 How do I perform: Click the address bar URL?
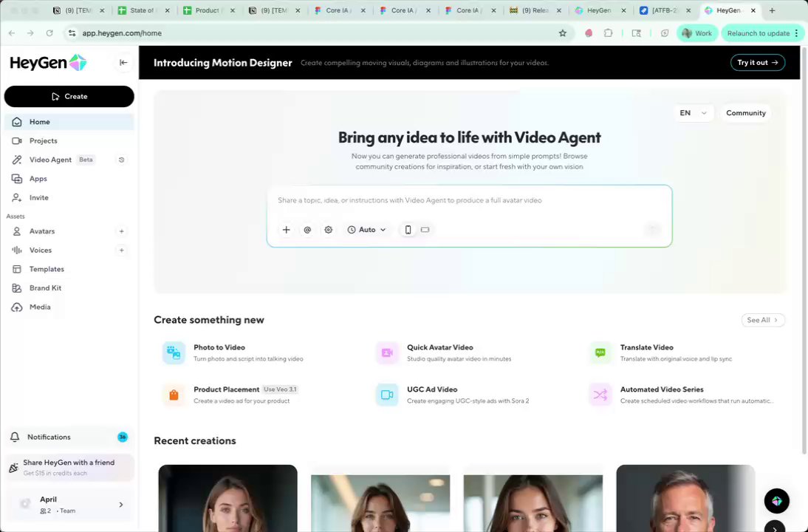(x=122, y=33)
